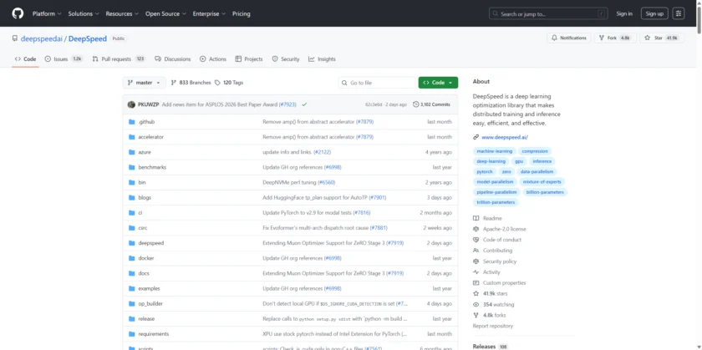Click the azure folder icon
Screen dimensions: 702x350
[132, 152]
